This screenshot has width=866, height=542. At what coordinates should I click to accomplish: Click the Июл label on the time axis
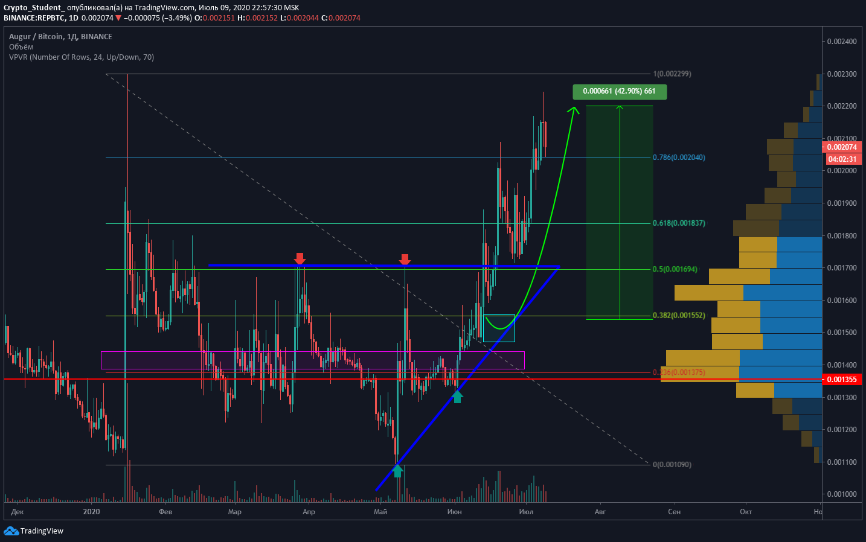tap(526, 512)
